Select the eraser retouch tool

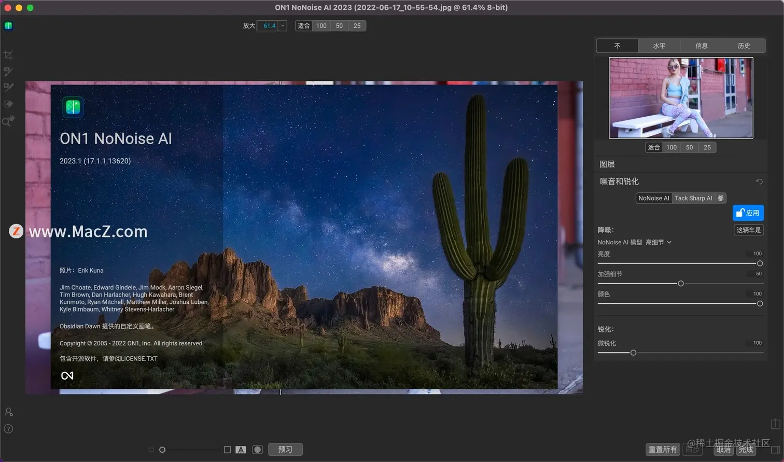(x=8, y=104)
